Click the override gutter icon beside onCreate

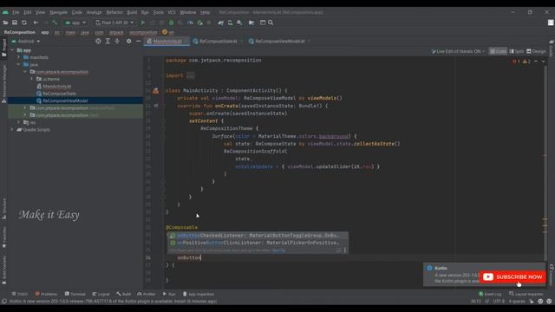156,106
